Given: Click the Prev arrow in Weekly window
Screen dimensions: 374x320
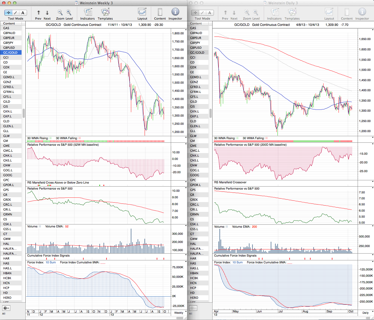Looking at the screenshot, I should [x=38, y=13].
